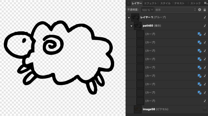Switch to the エフェクト tab
This screenshot has width=208, height=116.
pos(150,3)
